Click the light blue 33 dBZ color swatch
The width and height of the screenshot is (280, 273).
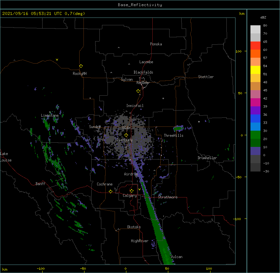pos(255,126)
